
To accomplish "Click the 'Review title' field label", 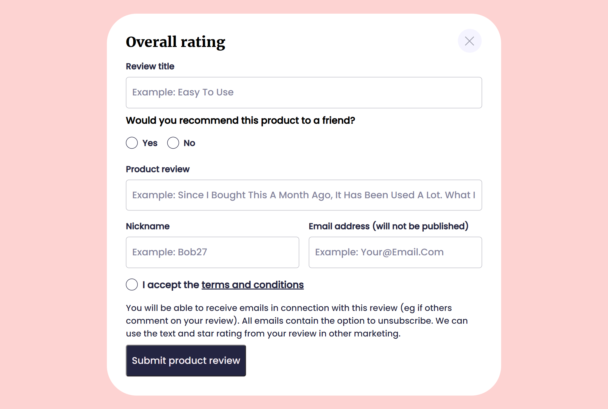I will 150,66.
